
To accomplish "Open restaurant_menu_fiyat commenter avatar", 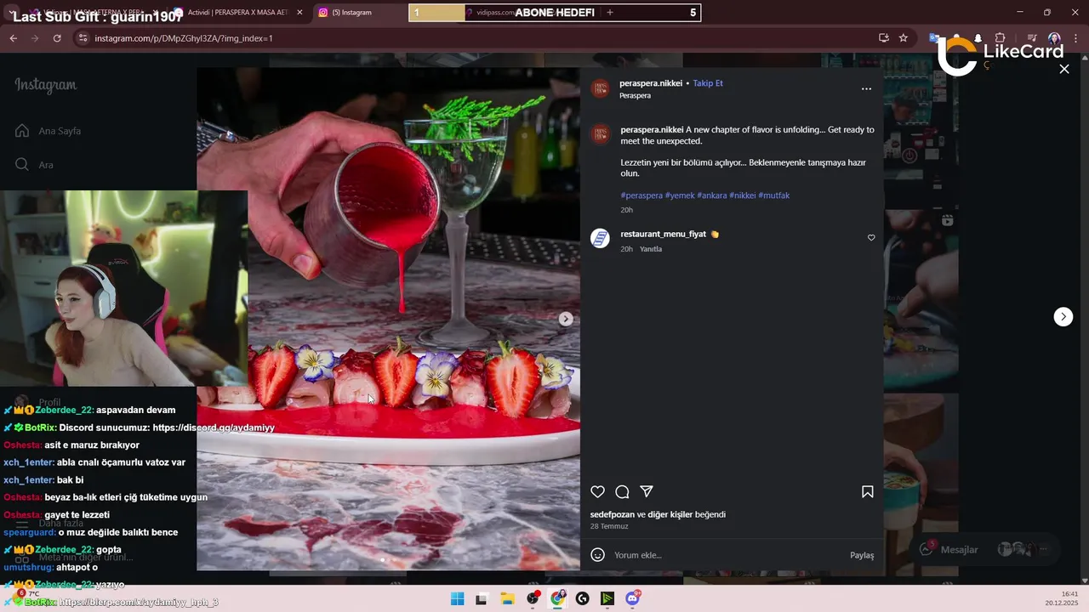I will [601, 238].
